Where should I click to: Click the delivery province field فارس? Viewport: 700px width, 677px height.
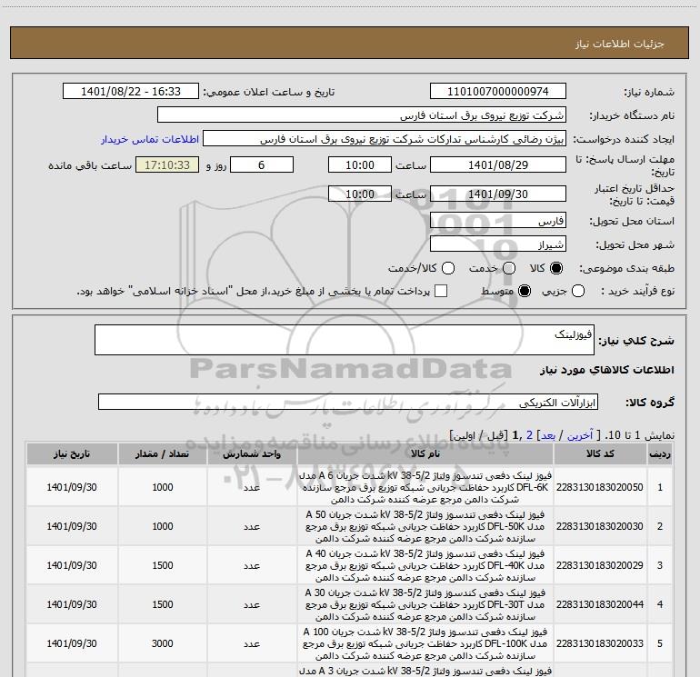pyautogui.click(x=498, y=220)
